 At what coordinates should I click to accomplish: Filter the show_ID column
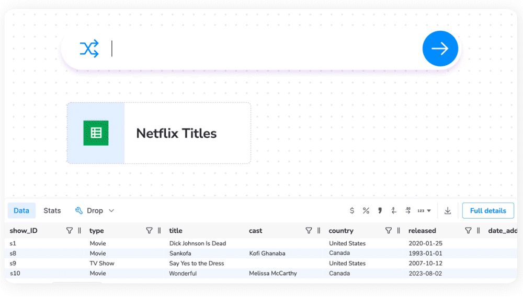point(70,230)
